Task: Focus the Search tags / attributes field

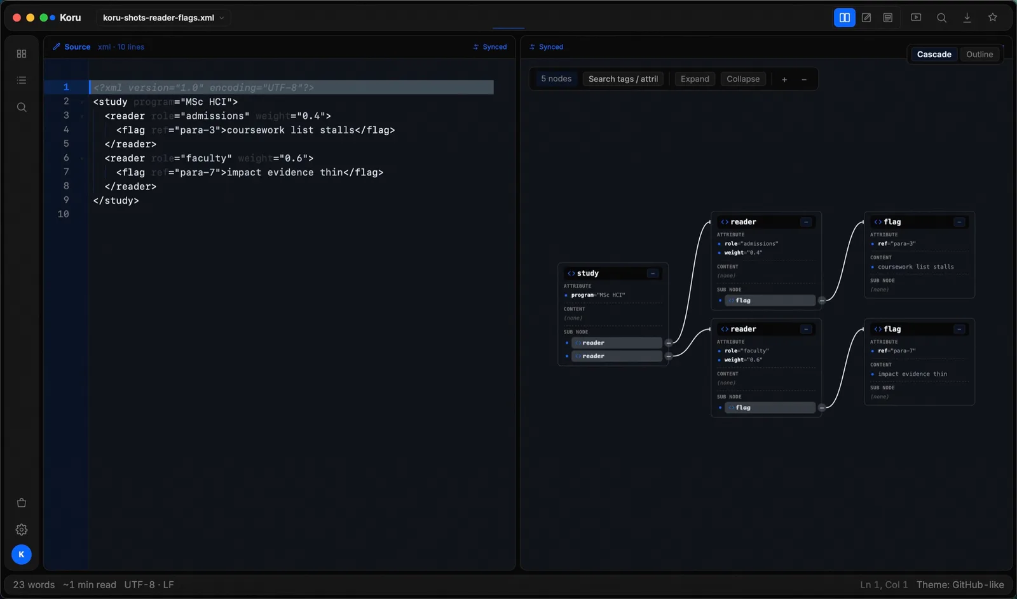Action: point(623,79)
